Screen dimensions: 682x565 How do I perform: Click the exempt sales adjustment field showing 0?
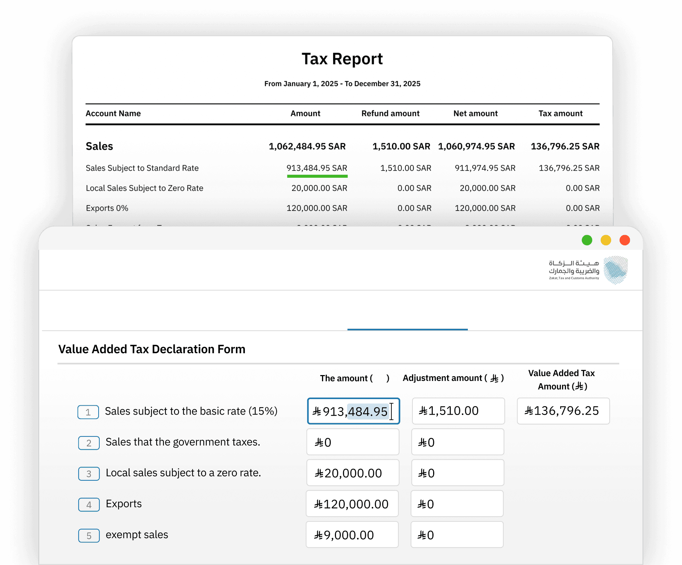click(x=457, y=534)
